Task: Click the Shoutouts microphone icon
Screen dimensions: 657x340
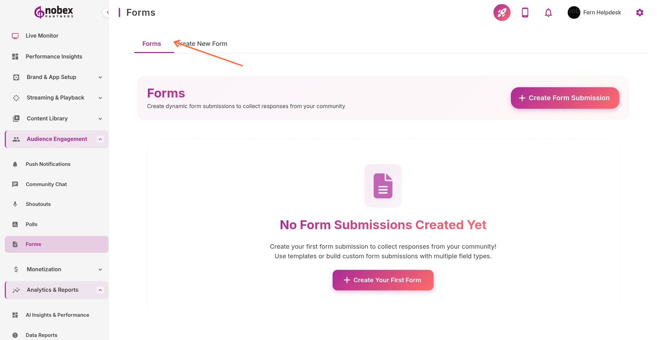Action: tap(15, 204)
